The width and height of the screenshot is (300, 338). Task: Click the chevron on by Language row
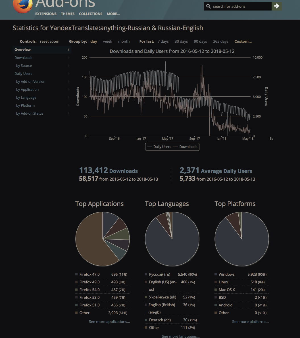[x=69, y=97]
